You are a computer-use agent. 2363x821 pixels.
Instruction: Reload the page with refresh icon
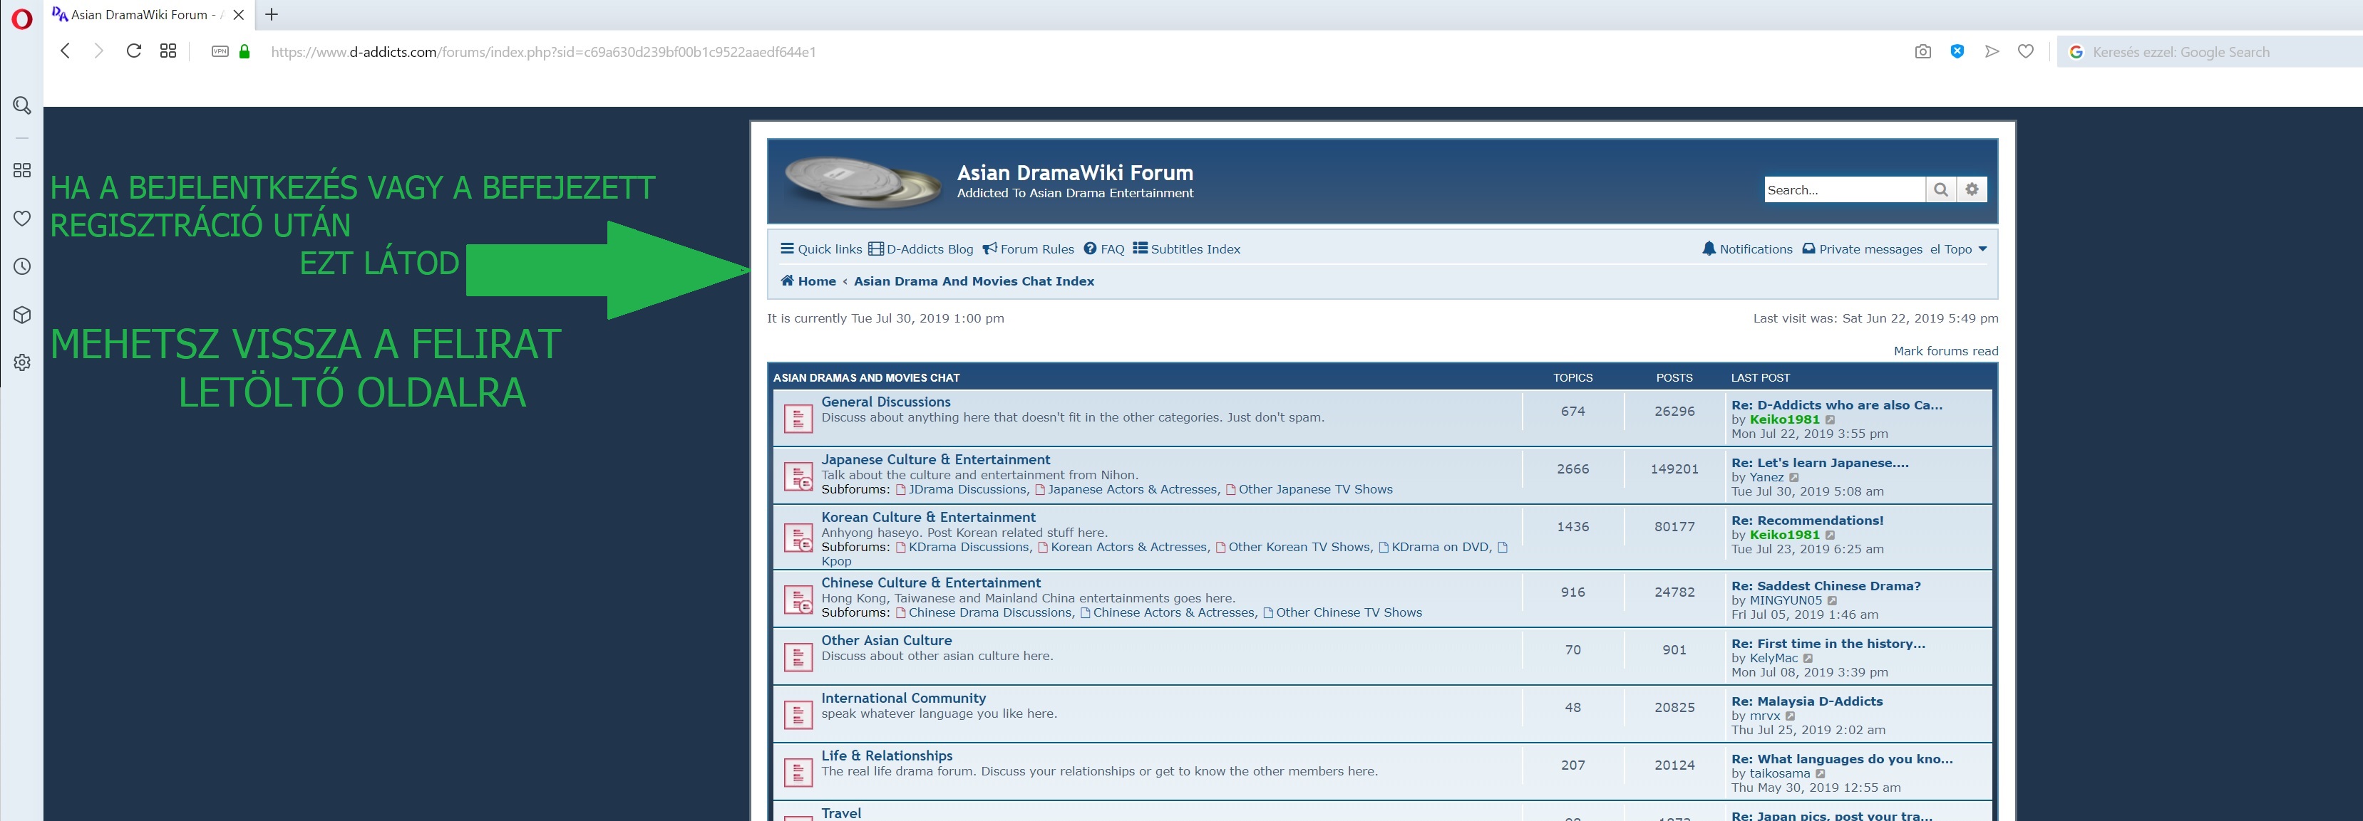134,51
